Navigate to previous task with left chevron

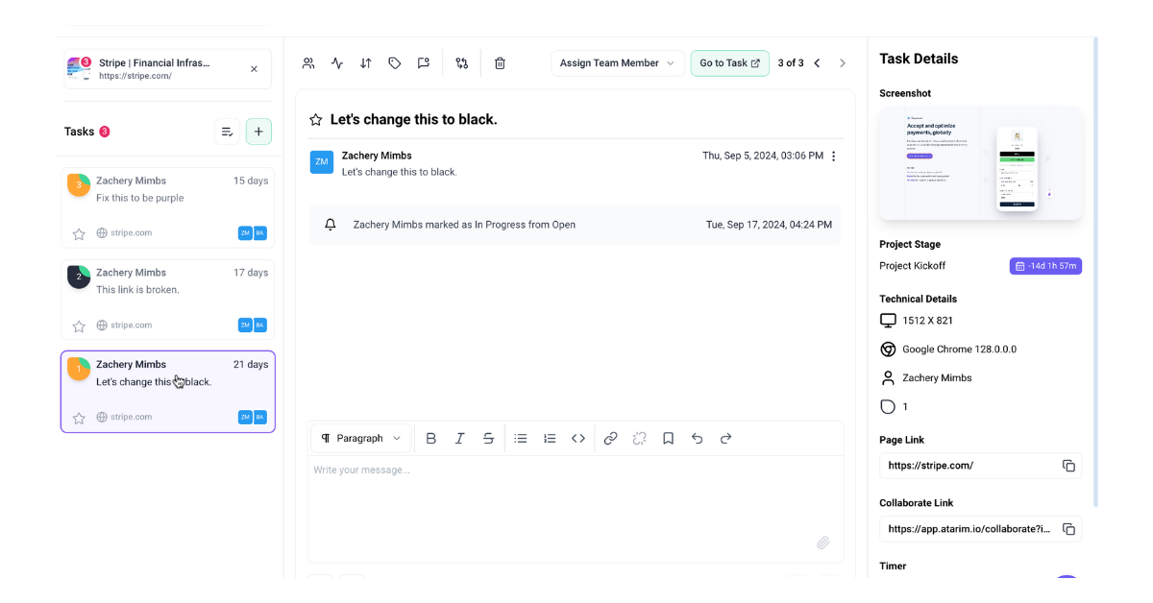coord(817,62)
